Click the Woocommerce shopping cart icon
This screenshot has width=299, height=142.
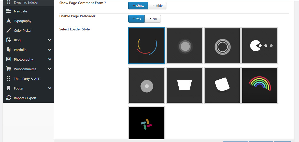pos(9,69)
